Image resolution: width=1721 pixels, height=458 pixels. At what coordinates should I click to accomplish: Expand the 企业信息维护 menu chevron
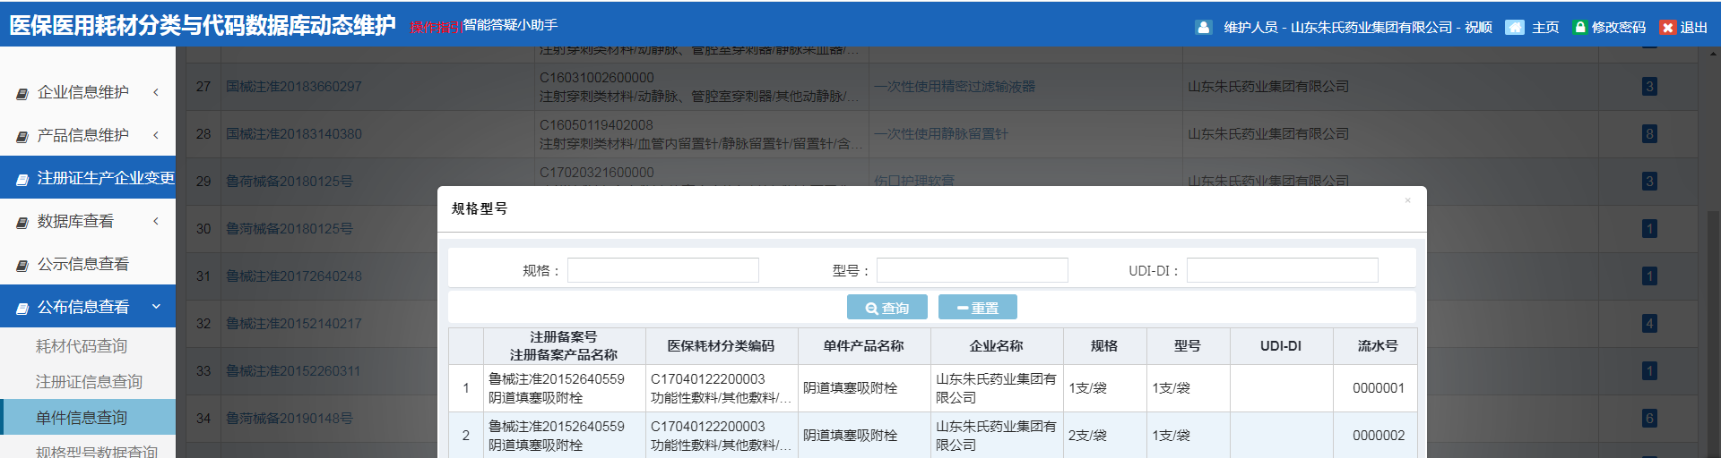click(156, 92)
